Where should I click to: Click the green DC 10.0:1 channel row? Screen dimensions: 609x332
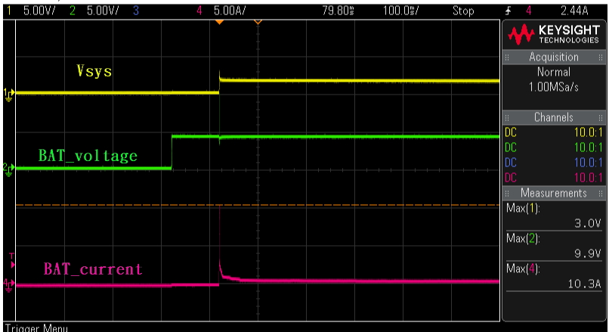tap(554, 147)
